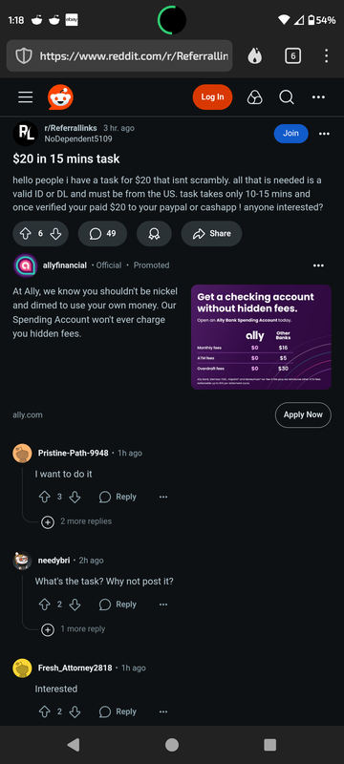The width and height of the screenshot is (344, 764).
Task: Join the r/Referrallinks community
Action: pyautogui.click(x=290, y=134)
